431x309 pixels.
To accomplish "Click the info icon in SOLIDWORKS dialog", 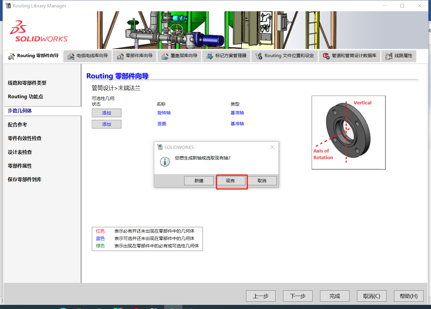I will pyautogui.click(x=165, y=162).
